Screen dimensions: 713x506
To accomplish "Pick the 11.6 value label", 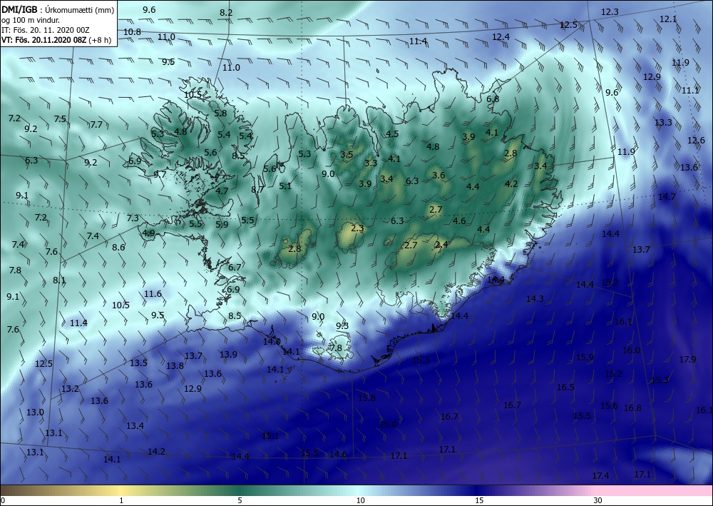I will (x=153, y=294).
